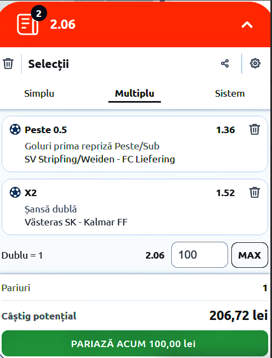
Task: Delete all selections with the trash icon
Action: [8, 63]
